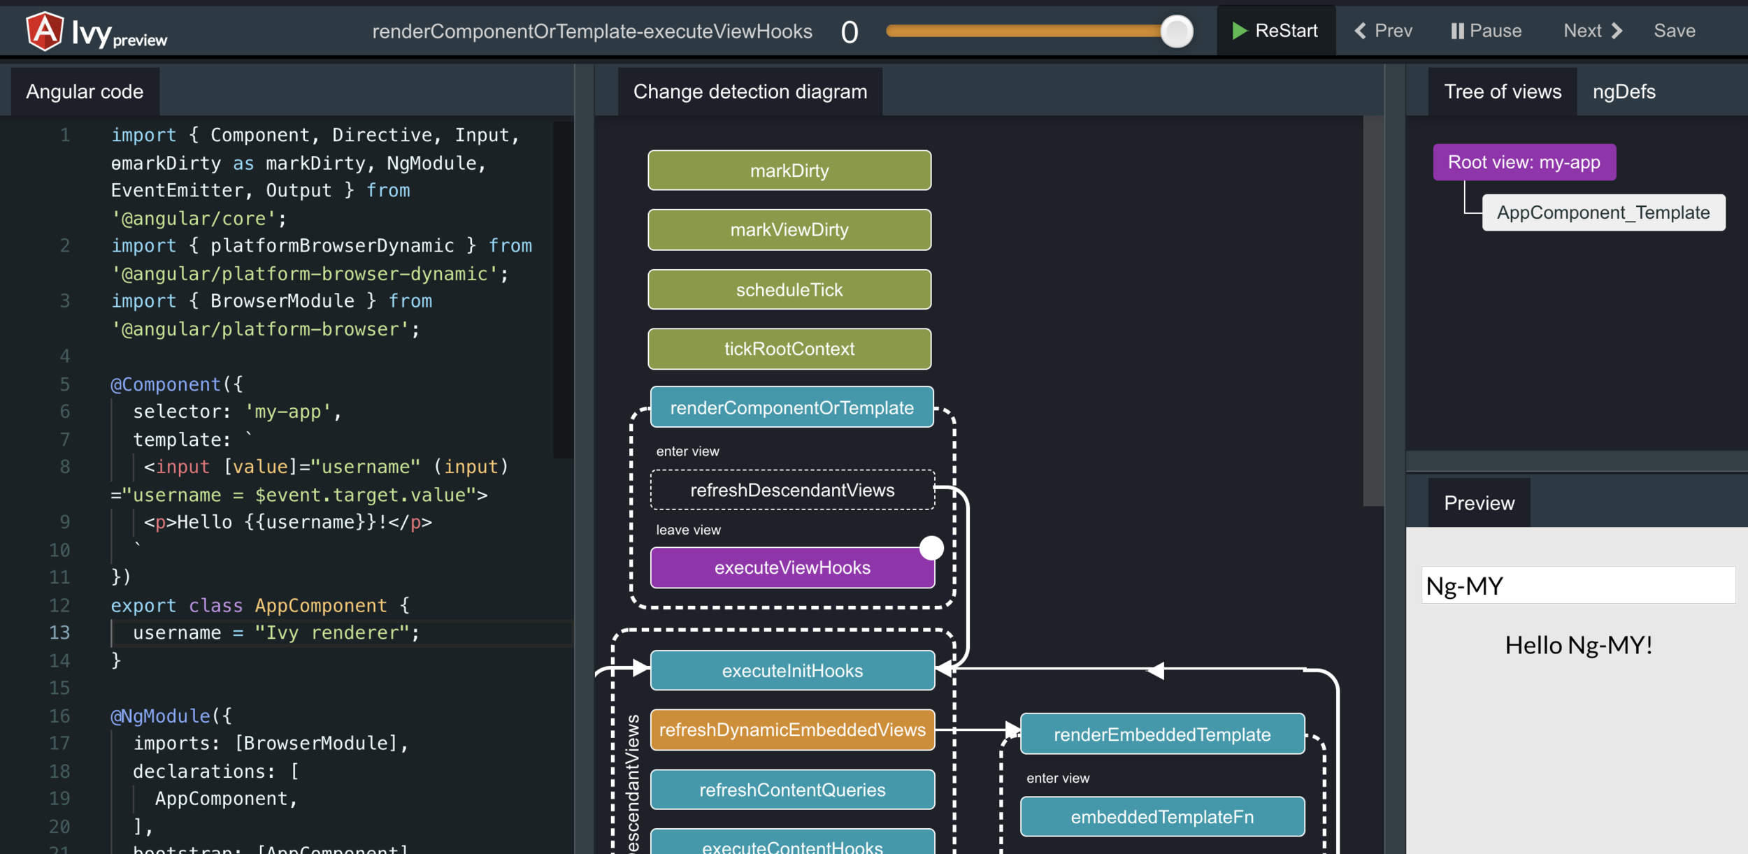The image size is (1748, 854).
Task: Select the executeViewHooks purple block
Action: coord(791,567)
